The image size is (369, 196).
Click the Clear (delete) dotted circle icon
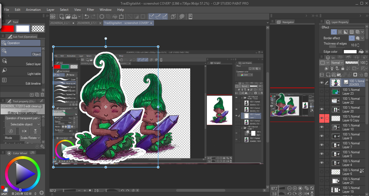[x=102, y=16]
